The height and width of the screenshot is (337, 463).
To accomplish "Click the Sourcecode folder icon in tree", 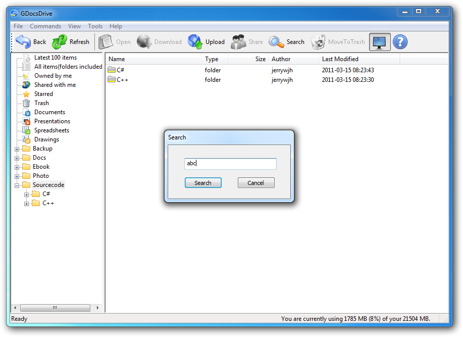I will (x=26, y=185).
